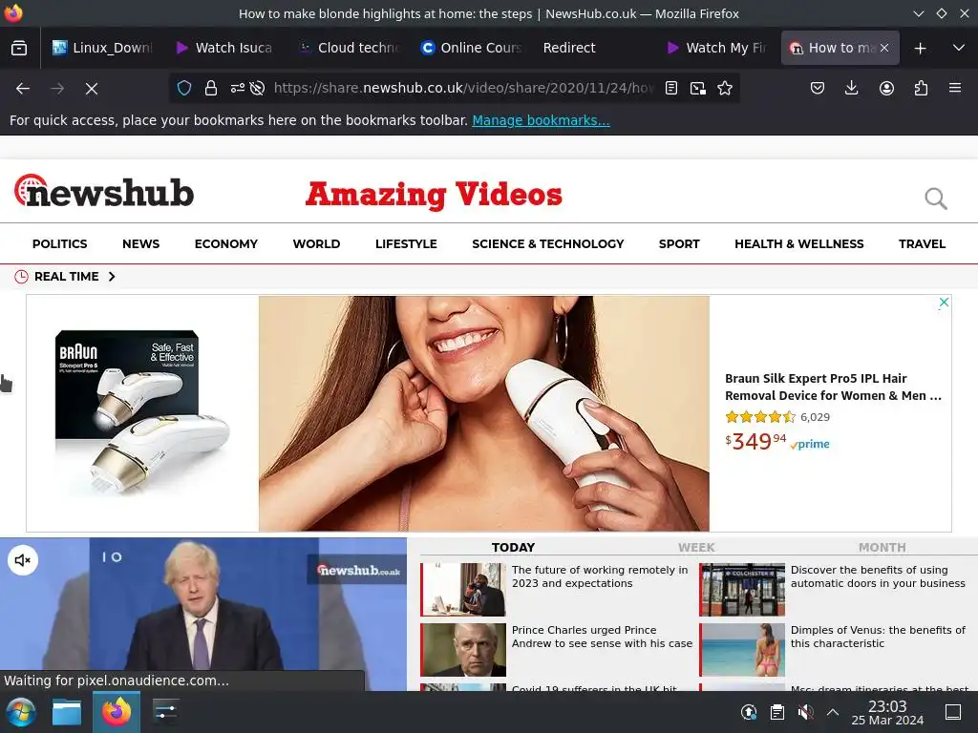Unmute the video with speaker icon
This screenshot has height=733, width=978.
pyautogui.click(x=23, y=560)
